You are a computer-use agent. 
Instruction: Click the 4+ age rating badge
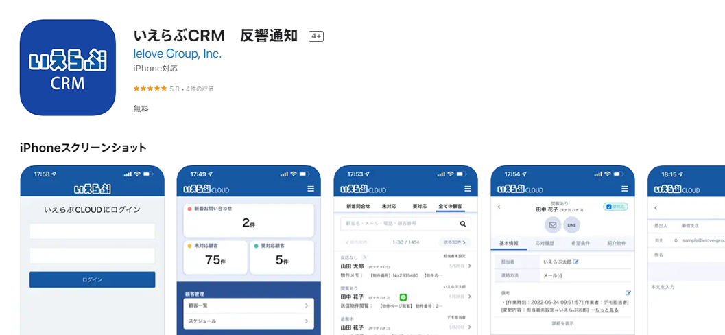(316, 36)
